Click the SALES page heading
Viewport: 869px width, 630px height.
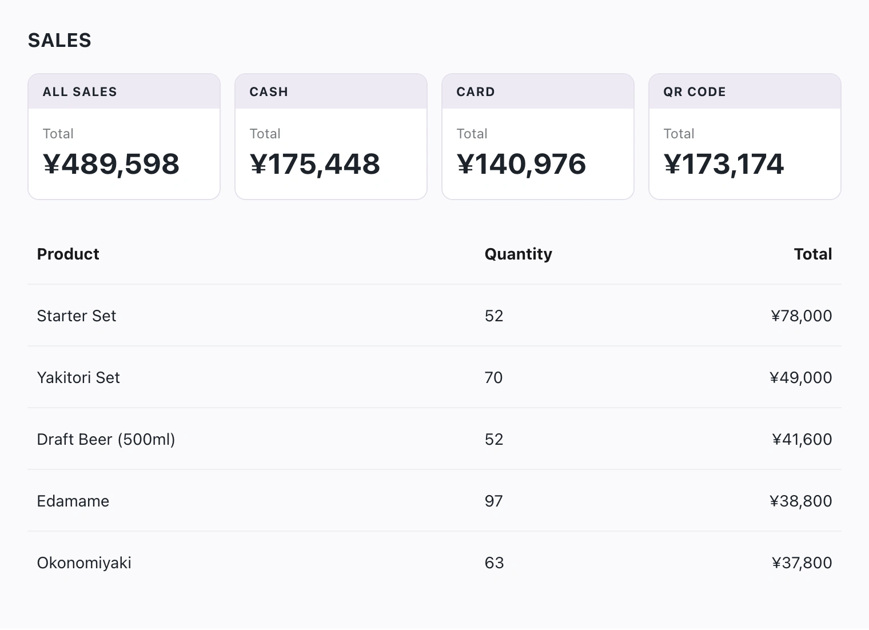(59, 41)
